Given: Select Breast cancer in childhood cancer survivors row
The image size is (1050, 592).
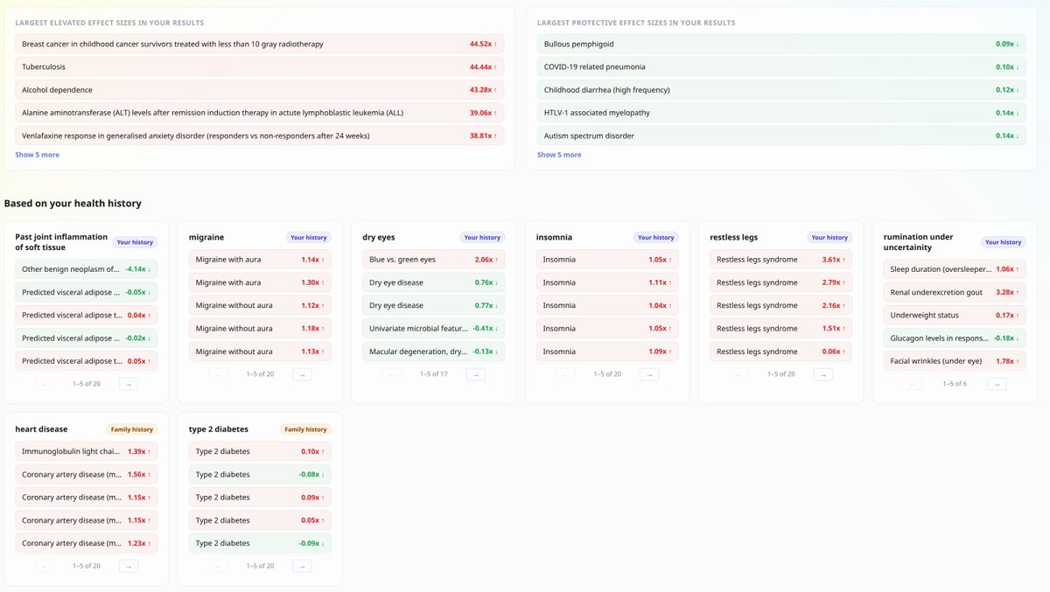Looking at the screenshot, I should coord(259,44).
